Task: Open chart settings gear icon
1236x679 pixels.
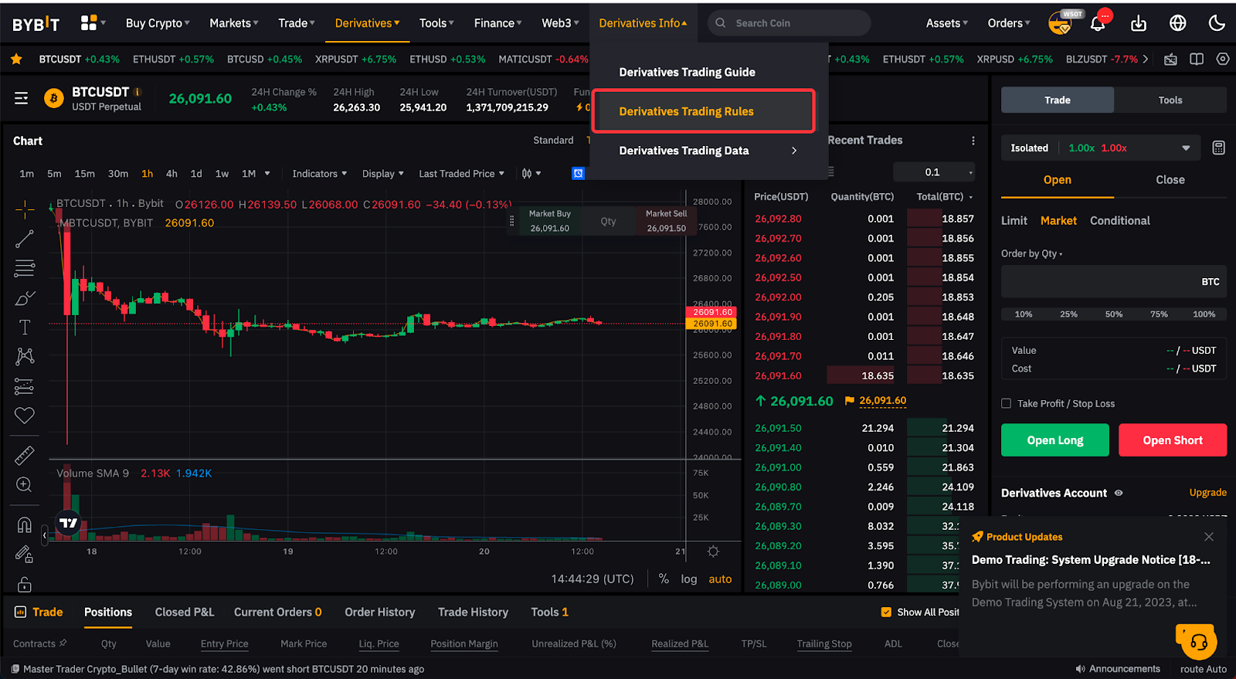Action: coord(713,552)
